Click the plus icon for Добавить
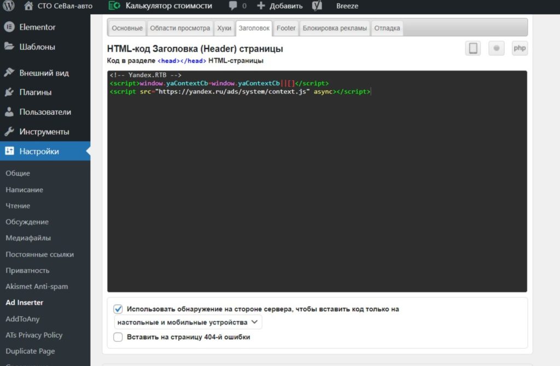 (x=261, y=5)
